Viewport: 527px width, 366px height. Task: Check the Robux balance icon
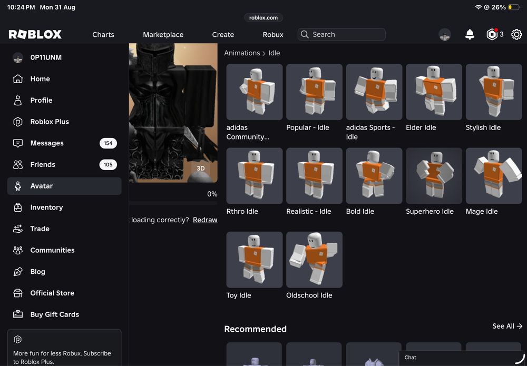point(492,34)
